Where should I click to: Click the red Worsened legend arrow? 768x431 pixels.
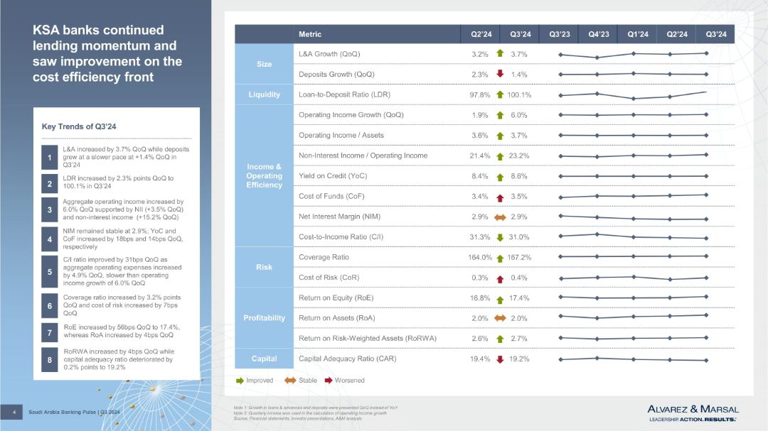[329, 381]
